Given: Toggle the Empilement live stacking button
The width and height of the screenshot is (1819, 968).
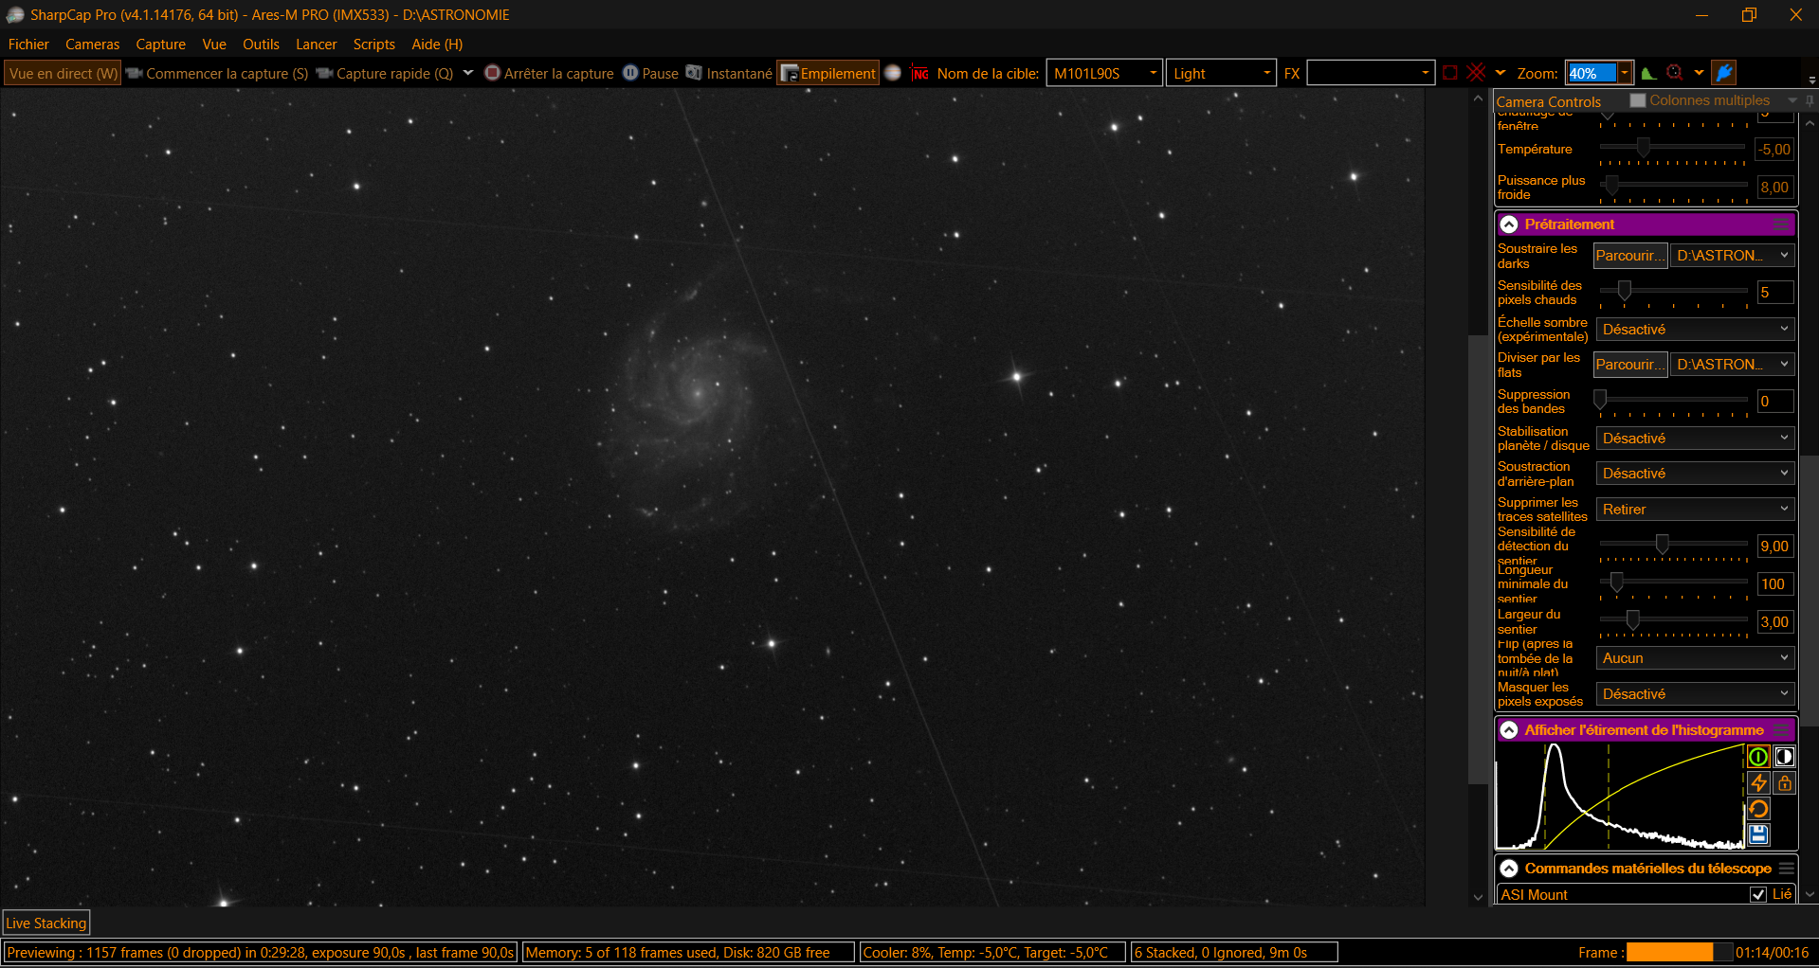Looking at the screenshot, I should pos(828,73).
